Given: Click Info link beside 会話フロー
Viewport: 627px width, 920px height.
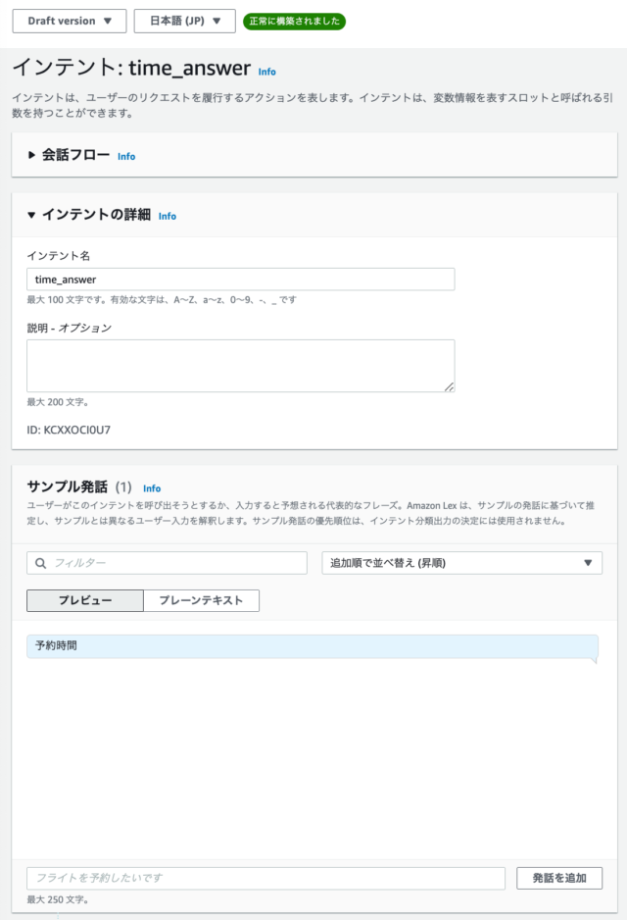Looking at the screenshot, I should pos(126,157).
